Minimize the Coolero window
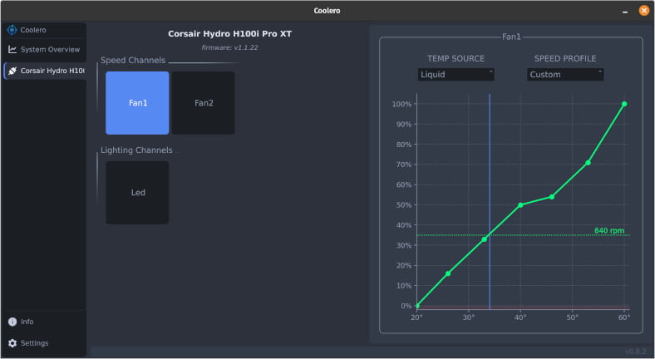 (x=625, y=11)
